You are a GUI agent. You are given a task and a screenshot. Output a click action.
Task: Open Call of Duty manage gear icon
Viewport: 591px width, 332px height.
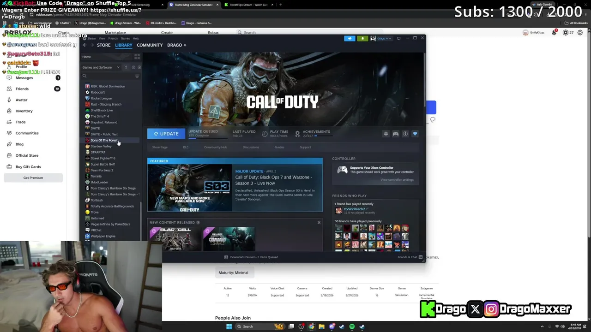pos(386,134)
